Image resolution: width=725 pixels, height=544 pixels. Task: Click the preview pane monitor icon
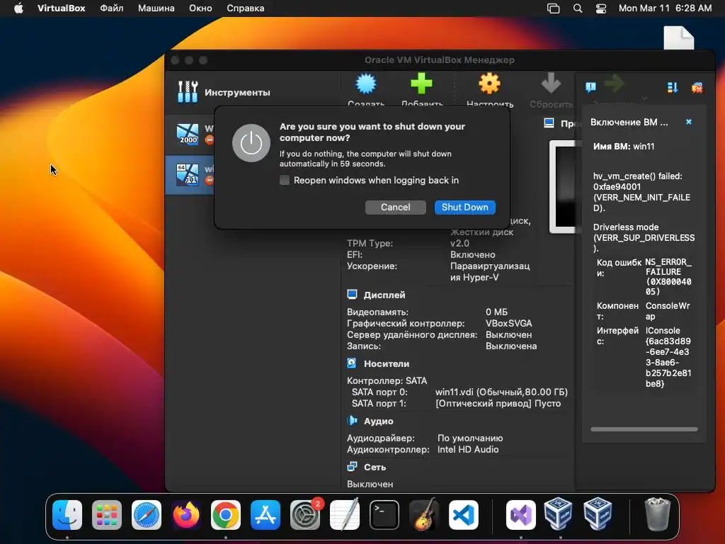[x=549, y=123]
